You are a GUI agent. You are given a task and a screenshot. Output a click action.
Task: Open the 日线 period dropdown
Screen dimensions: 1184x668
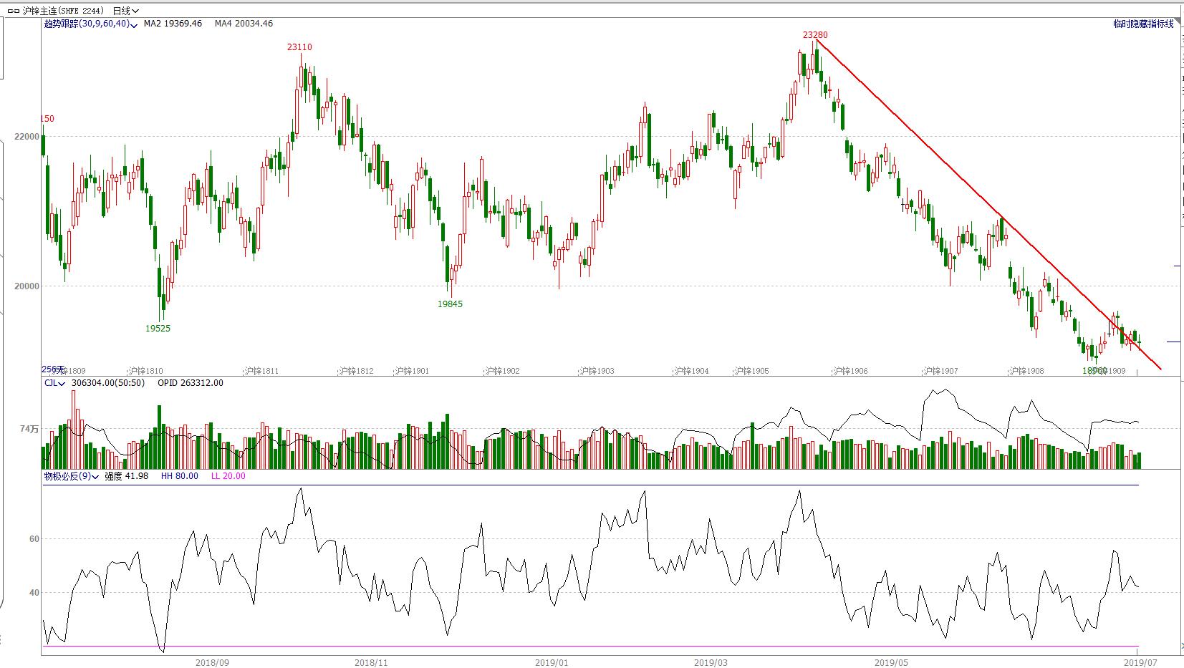click(125, 11)
